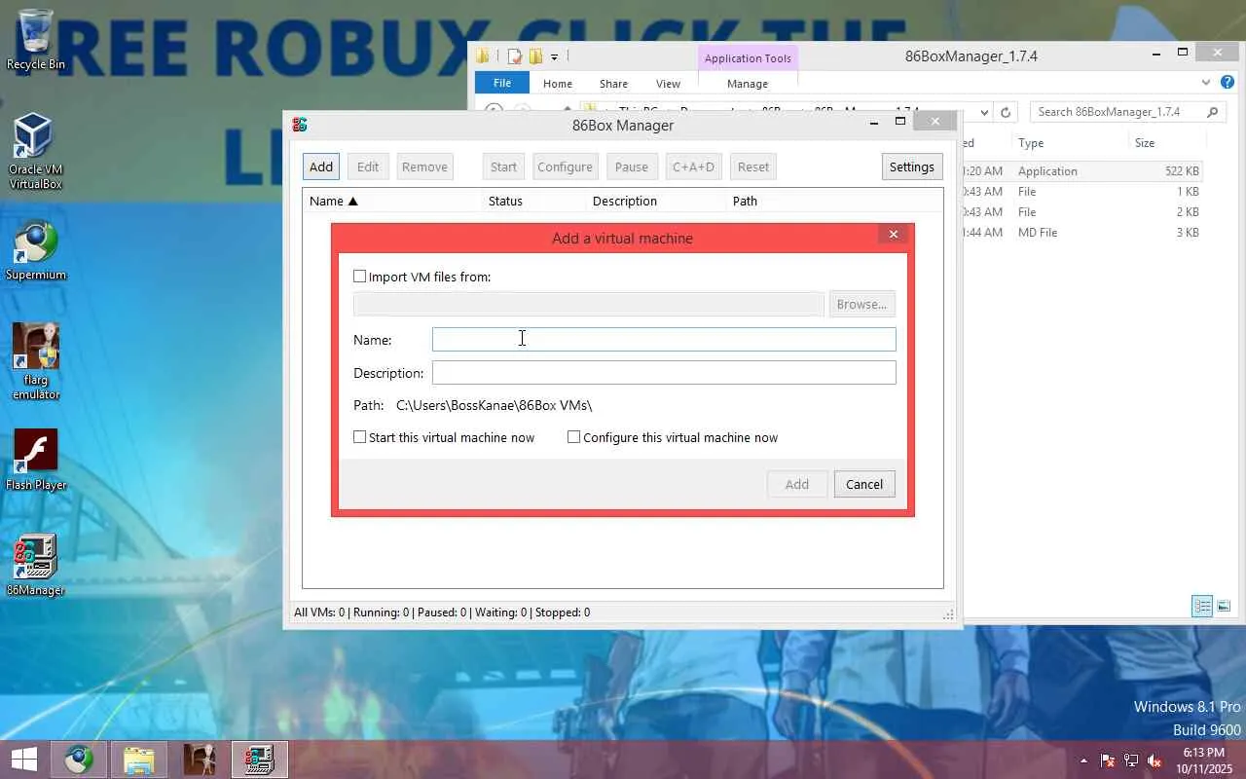Open the Windows Start button

[x=23, y=760]
